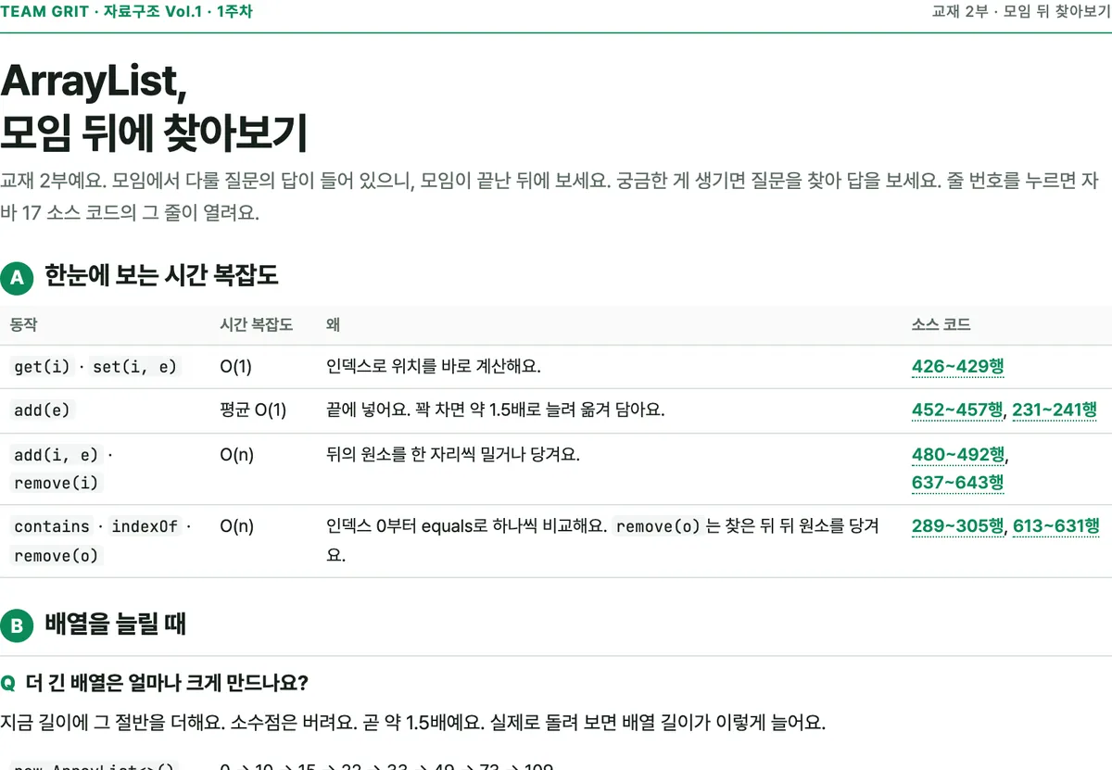This screenshot has width=1112, height=770.
Task: Click the green B section badge
Action: click(16, 625)
